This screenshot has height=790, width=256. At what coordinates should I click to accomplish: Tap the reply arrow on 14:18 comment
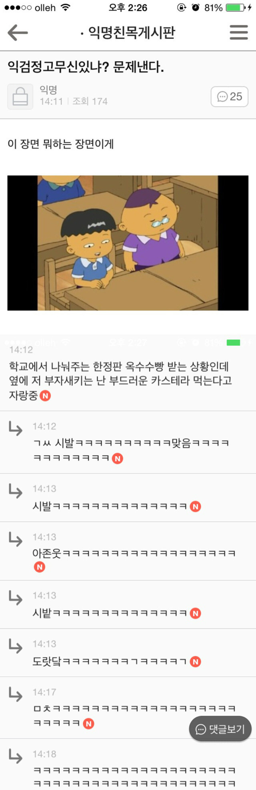pos(16,756)
